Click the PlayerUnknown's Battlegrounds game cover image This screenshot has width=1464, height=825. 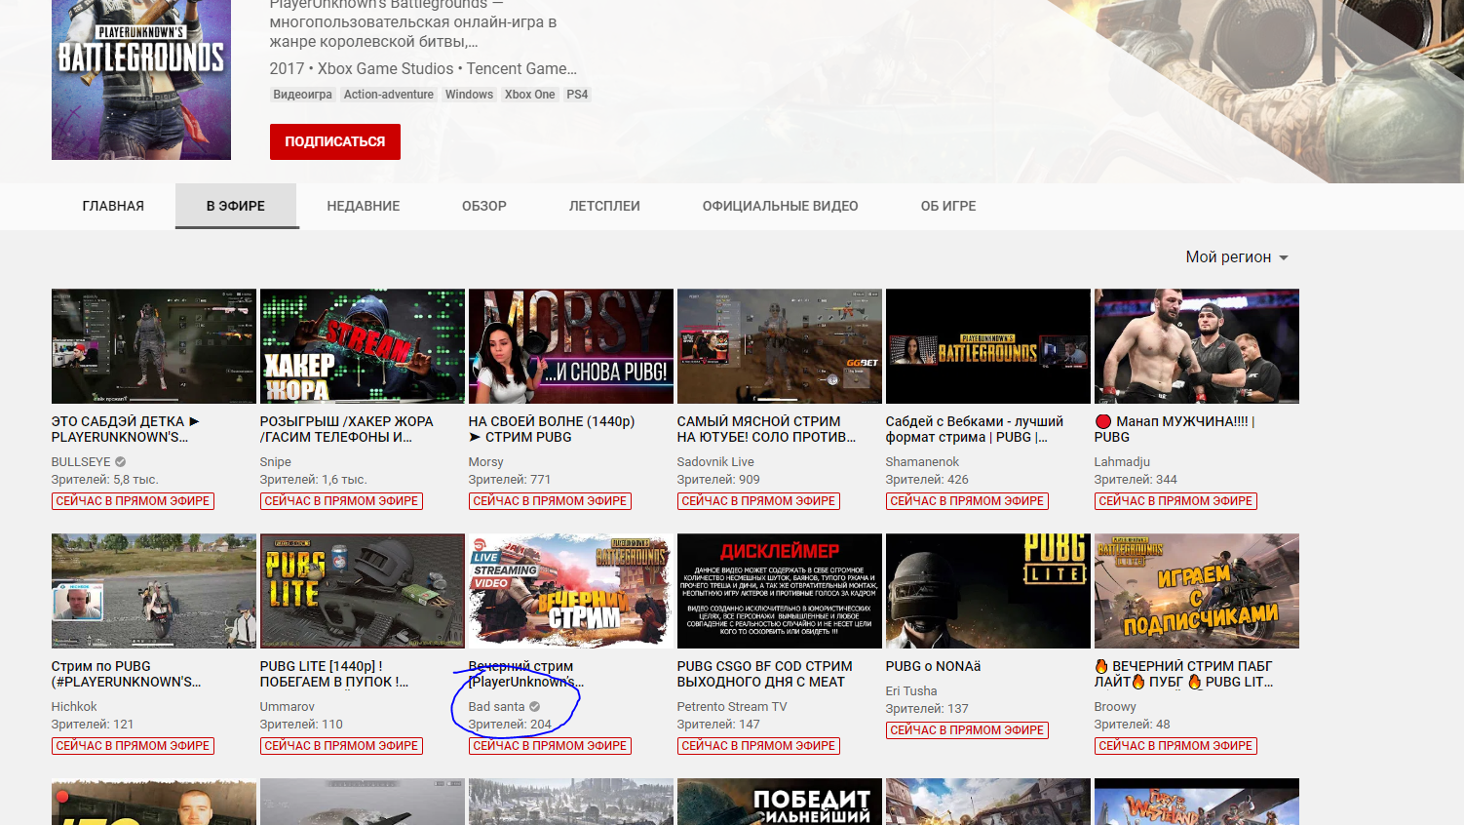point(141,78)
